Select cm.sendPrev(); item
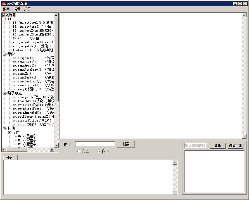Viewport: 249px width, 200px height. pyautogui.click(x=34, y=66)
